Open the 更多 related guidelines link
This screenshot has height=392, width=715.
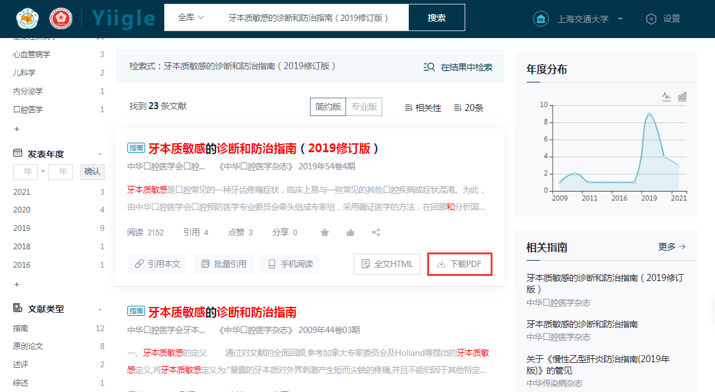(x=672, y=247)
